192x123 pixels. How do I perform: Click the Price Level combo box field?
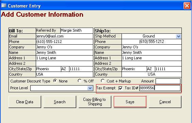[x=62, y=88]
